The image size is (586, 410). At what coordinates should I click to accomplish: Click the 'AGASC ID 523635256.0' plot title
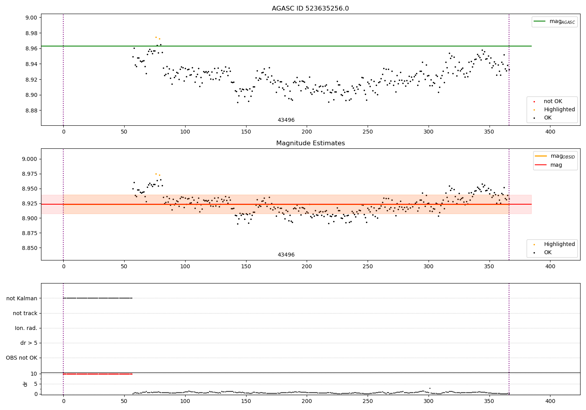(310, 9)
